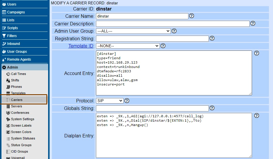Image resolution: width=273 pixels, height=159 pixels.
Task: Open help for Registration String
Action: (212, 38)
